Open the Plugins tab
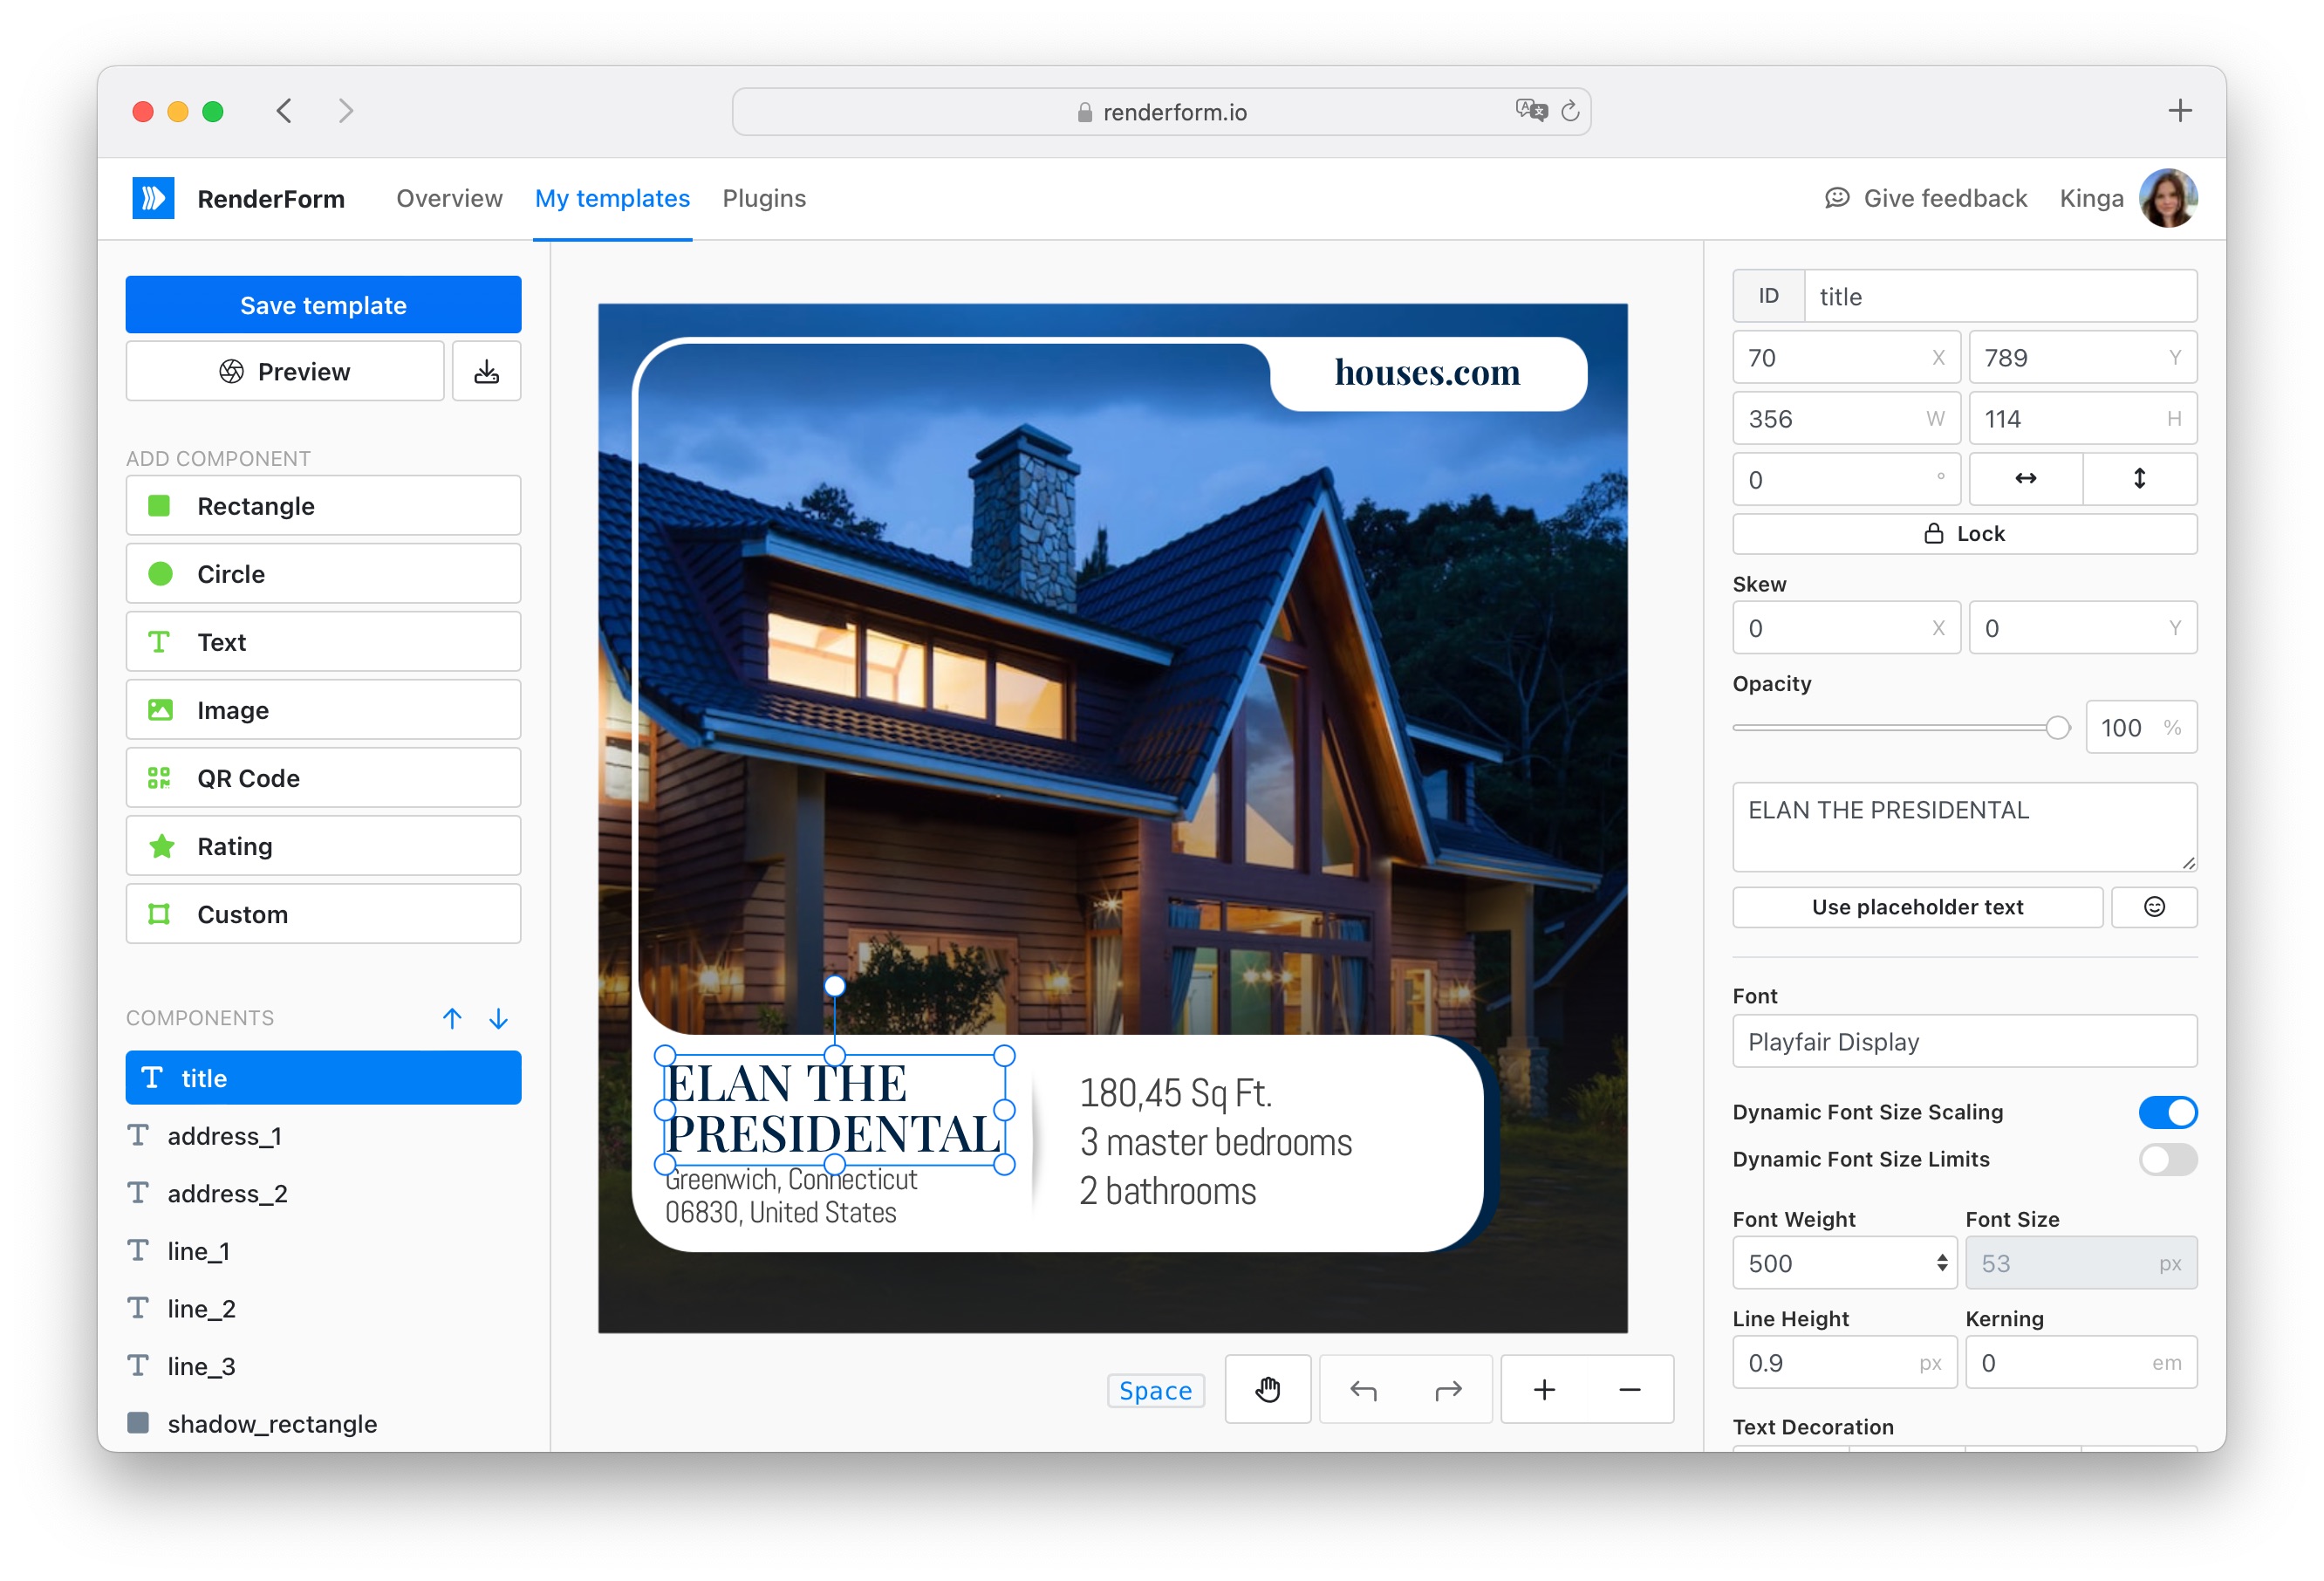2324x1581 pixels. coord(764,198)
